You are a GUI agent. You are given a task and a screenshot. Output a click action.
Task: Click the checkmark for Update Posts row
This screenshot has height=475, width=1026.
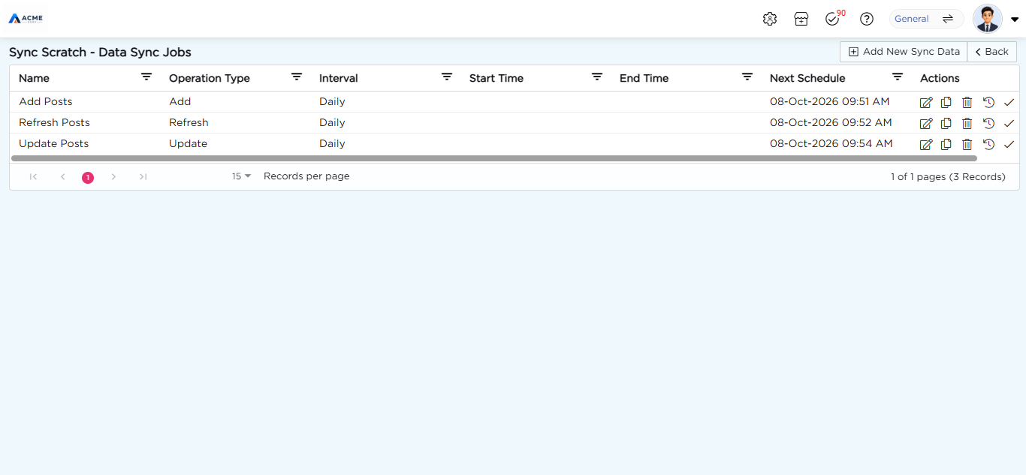click(1009, 144)
